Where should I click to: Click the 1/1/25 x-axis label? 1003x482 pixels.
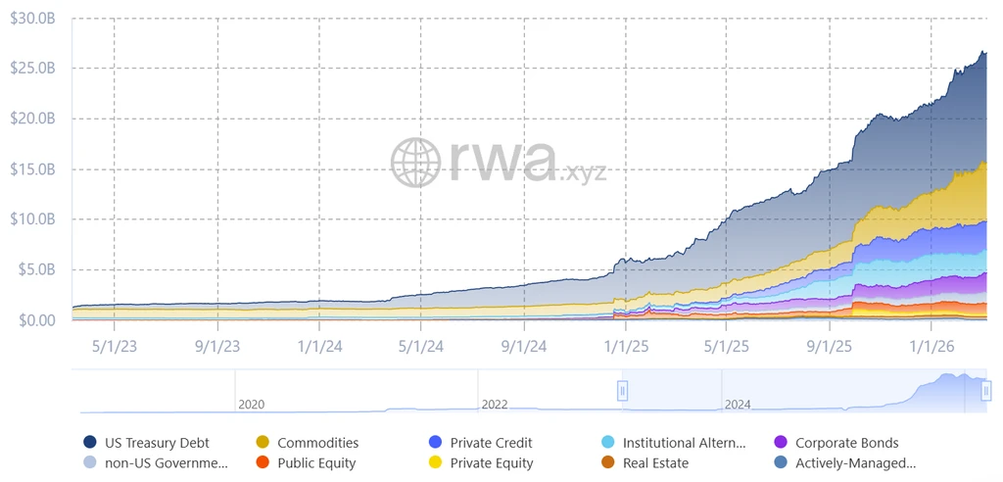tap(625, 346)
